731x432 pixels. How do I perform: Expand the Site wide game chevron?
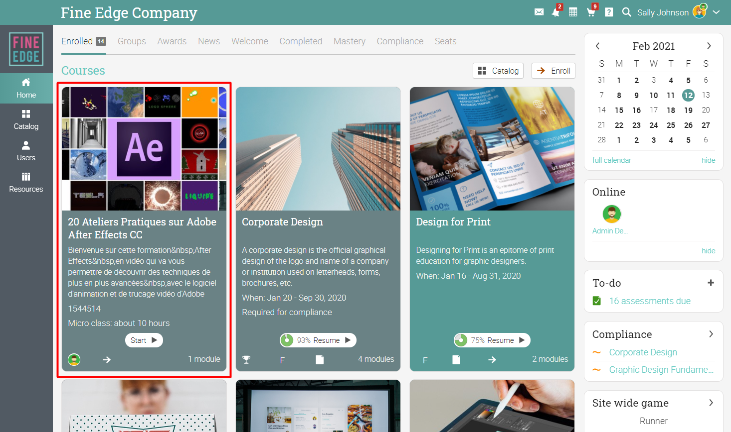coord(711,403)
